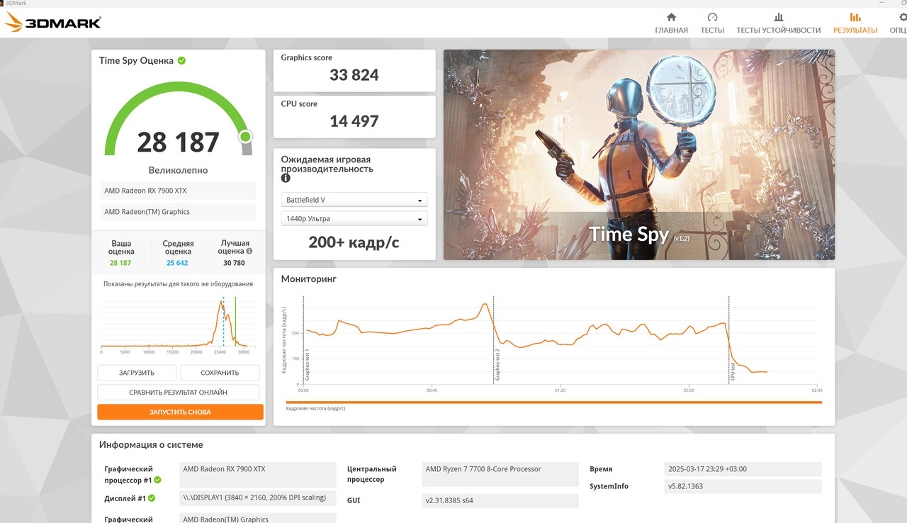Click the info icon under expected game performance
The width and height of the screenshot is (907, 523).
coord(286,179)
